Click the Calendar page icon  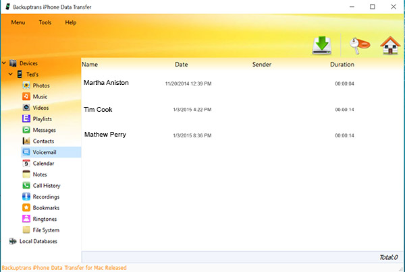pyautogui.click(x=26, y=163)
